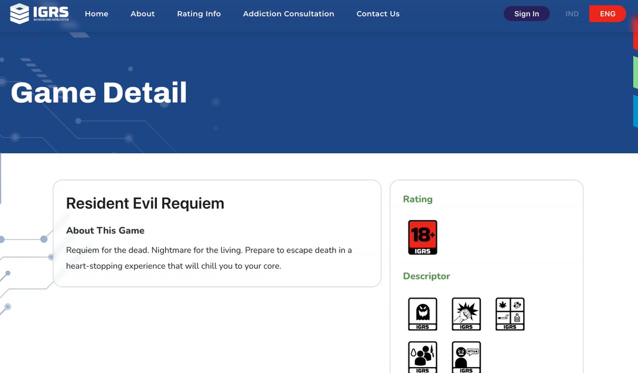Image resolution: width=638 pixels, height=373 pixels.
Task: Go to the About page
Action: click(x=142, y=14)
